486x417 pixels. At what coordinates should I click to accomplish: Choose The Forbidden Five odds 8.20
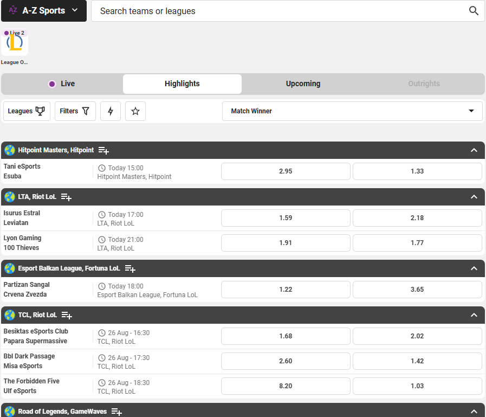coord(286,386)
